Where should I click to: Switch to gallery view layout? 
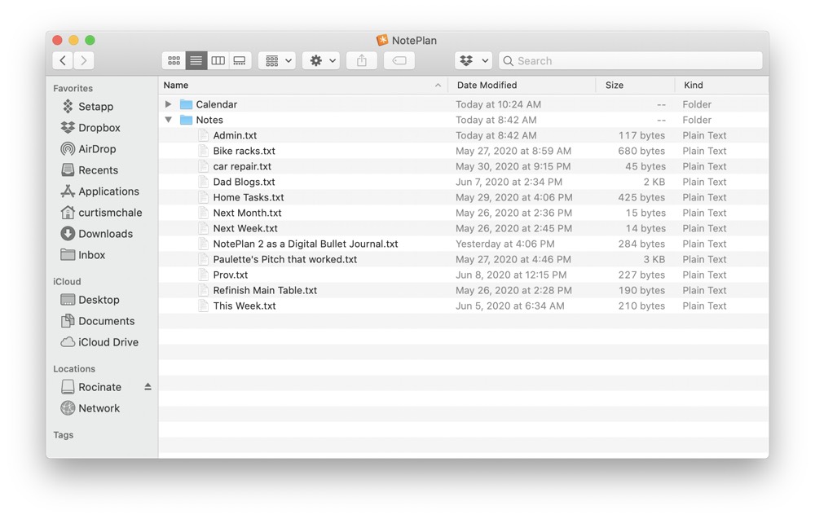[240, 61]
